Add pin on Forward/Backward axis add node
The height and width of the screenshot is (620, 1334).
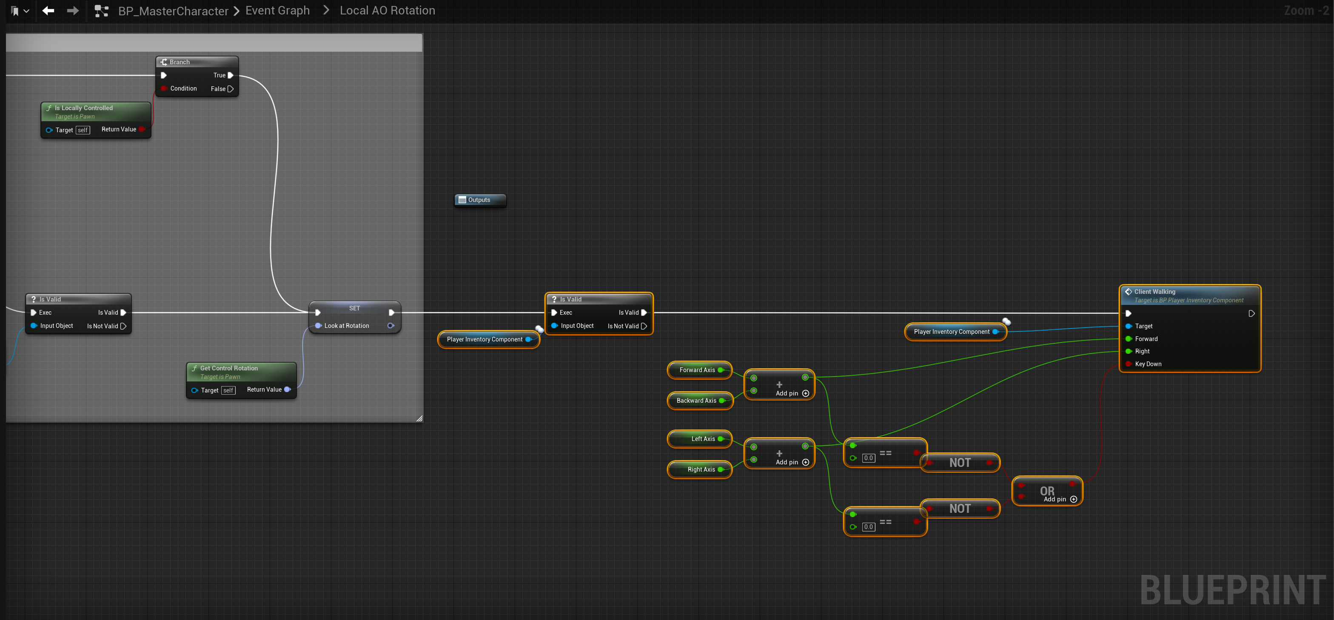click(x=805, y=393)
